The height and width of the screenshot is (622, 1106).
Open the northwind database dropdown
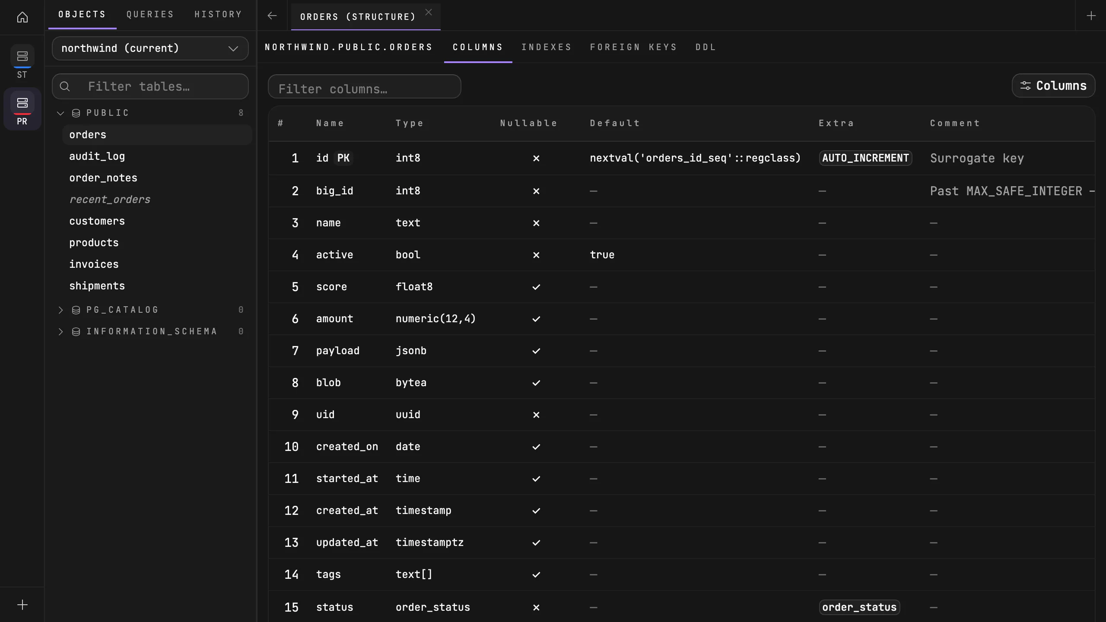[150, 48]
